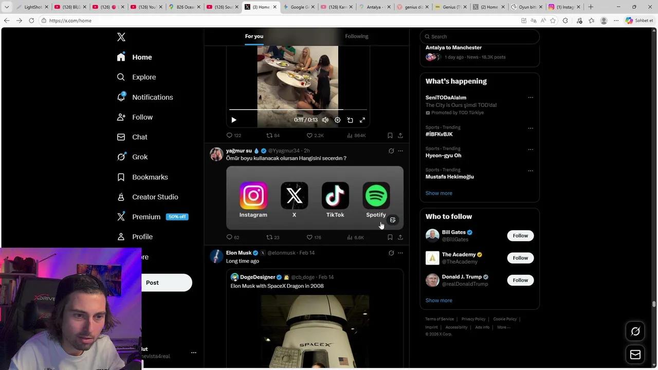
Task: Open Elon Musk profile name link
Action: coord(239,253)
